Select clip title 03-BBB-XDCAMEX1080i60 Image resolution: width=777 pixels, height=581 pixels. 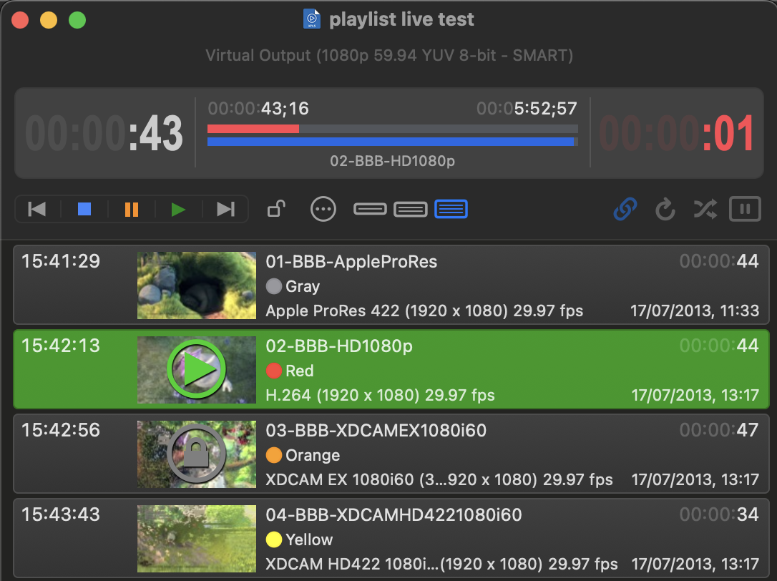coord(376,430)
